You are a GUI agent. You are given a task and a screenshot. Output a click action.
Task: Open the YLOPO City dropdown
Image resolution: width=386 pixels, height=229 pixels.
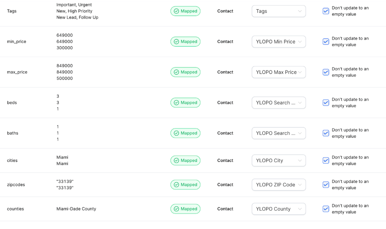(279, 160)
